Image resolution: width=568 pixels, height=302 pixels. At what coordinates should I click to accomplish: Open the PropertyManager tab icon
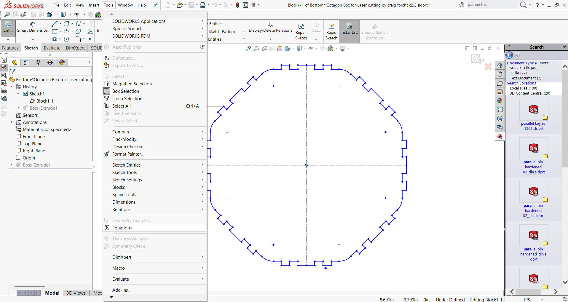coord(26,63)
